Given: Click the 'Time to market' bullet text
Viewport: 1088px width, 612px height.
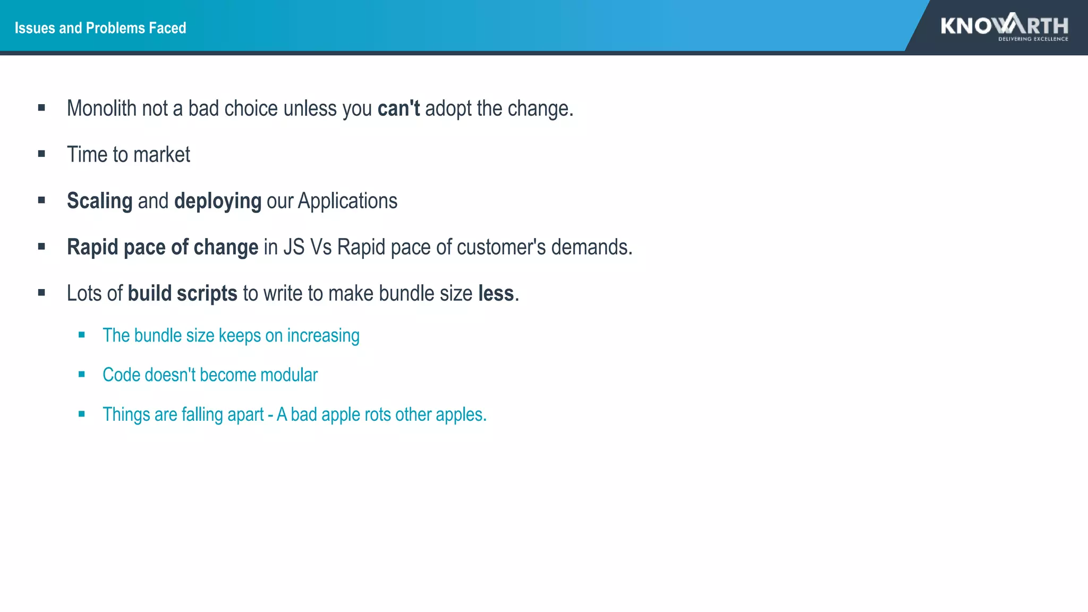Looking at the screenshot, I should [128, 155].
